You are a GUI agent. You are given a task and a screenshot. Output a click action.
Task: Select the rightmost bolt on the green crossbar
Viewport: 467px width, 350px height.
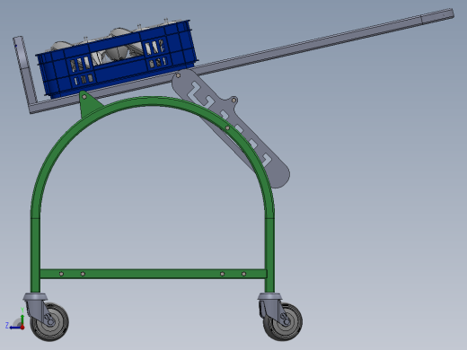[x=243, y=274]
